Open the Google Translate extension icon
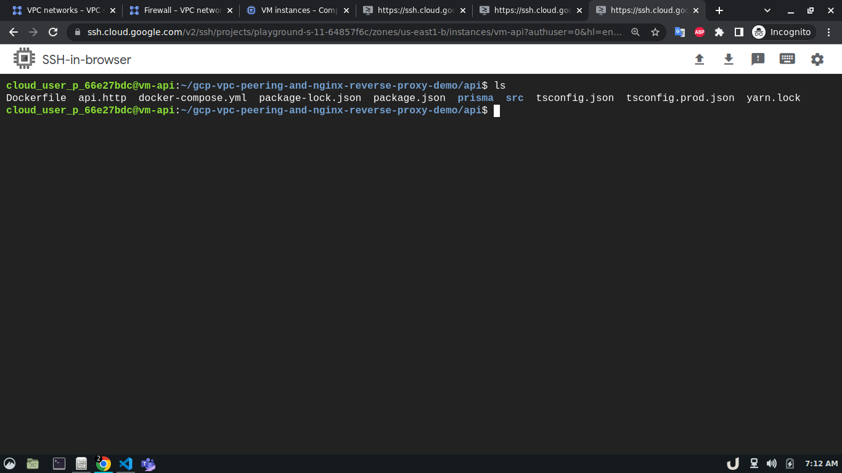Screen dimensions: 842x473 (680, 32)
